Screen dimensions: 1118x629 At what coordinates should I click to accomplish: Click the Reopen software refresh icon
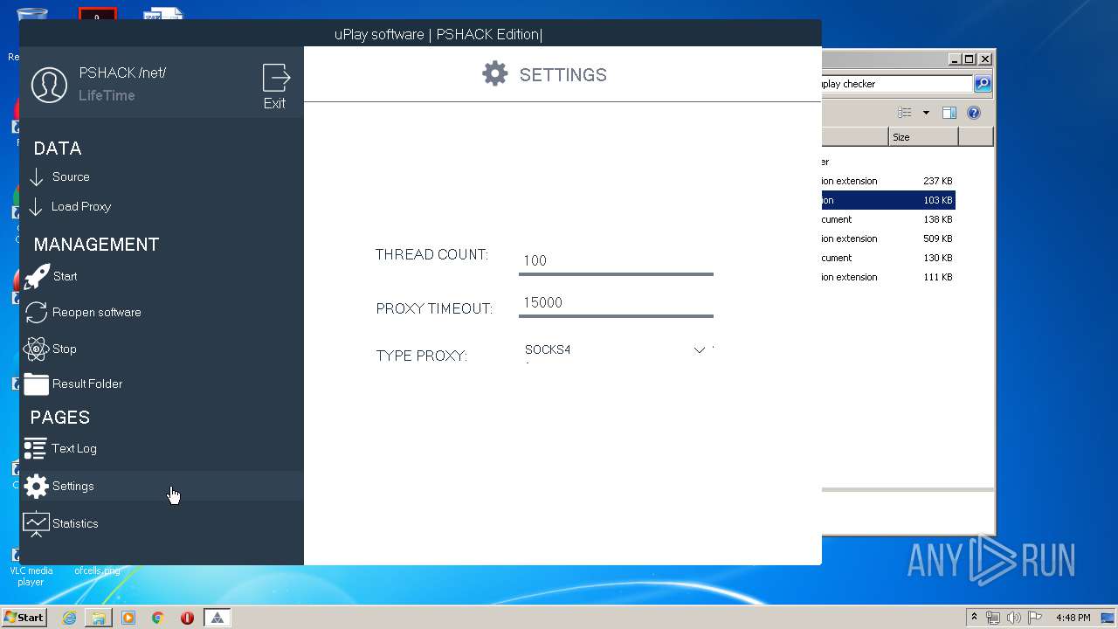tap(36, 312)
